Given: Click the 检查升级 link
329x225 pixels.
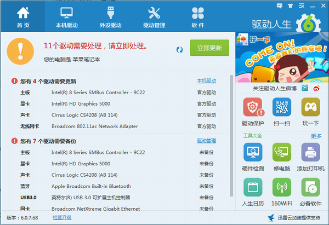Looking at the screenshot, I should click(x=62, y=218).
